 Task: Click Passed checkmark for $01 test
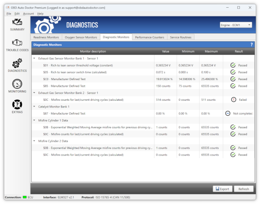click(233, 65)
